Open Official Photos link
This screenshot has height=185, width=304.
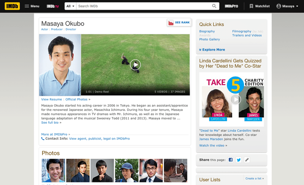click(x=76, y=99)
